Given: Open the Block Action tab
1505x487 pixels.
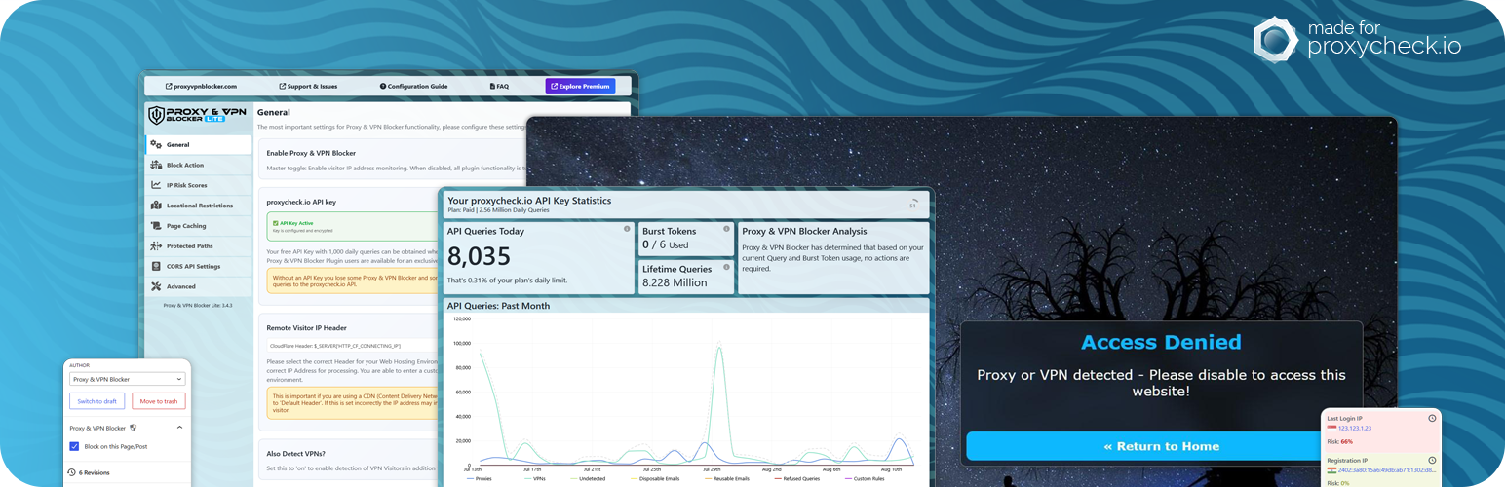Looking at the screenshot, I should coord(199,165).
